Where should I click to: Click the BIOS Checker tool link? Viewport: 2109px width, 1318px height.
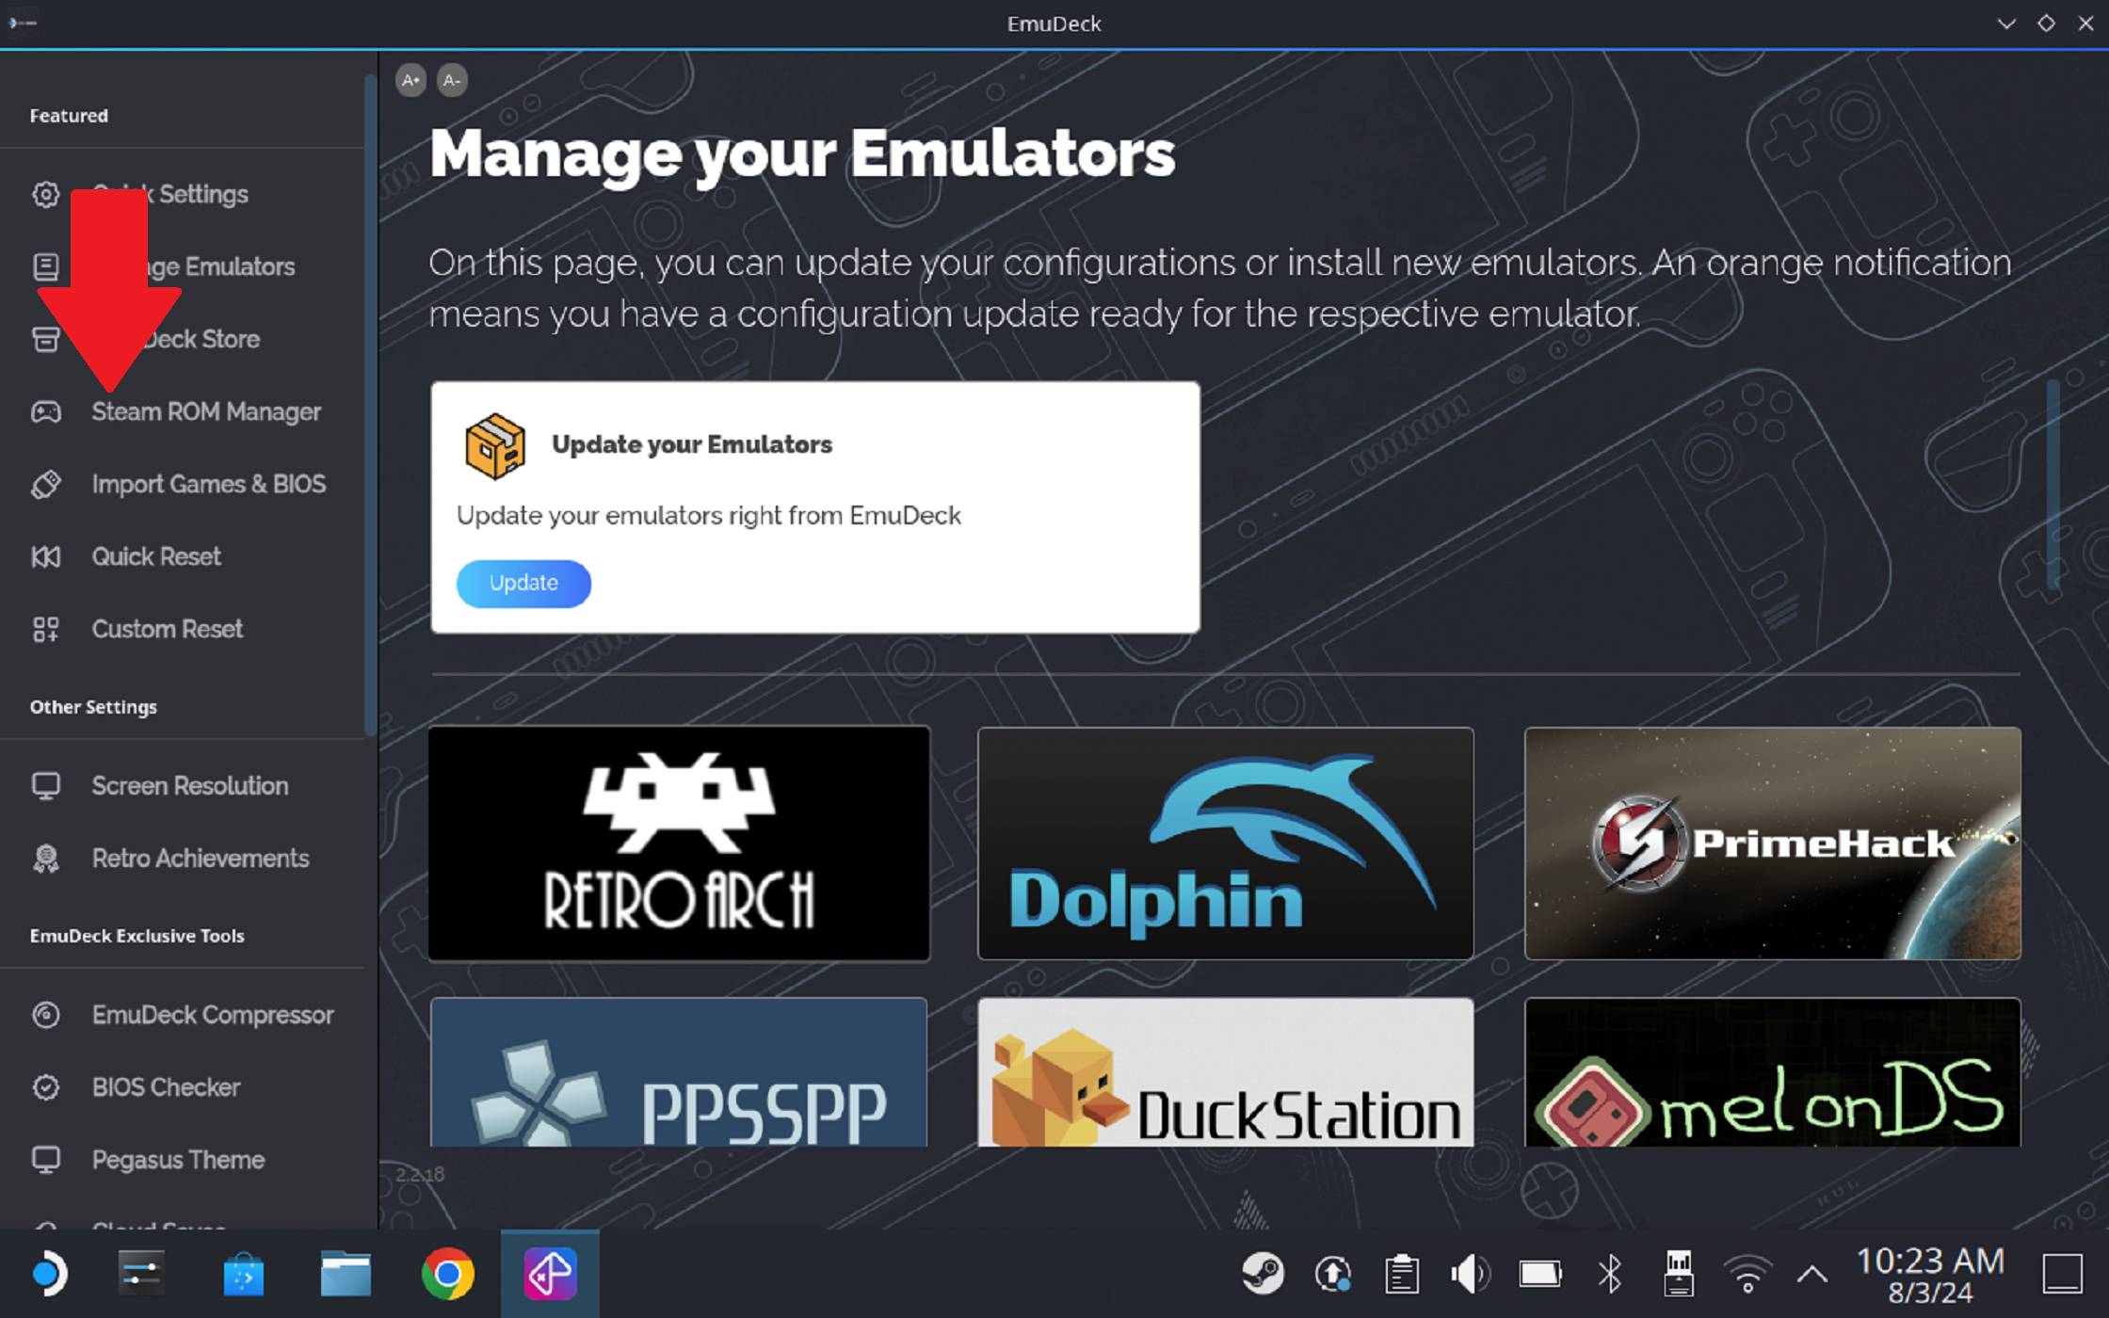tap(167, 1087)
